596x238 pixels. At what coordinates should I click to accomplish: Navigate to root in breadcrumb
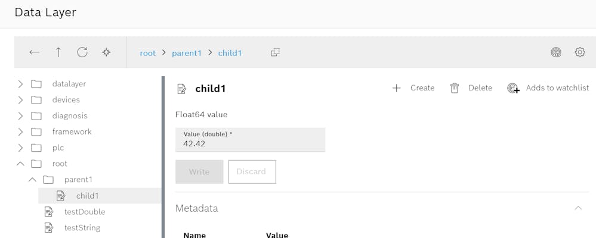point(147,53)
